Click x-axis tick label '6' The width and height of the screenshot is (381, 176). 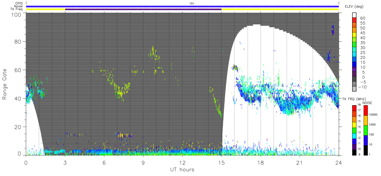[104, 162]
